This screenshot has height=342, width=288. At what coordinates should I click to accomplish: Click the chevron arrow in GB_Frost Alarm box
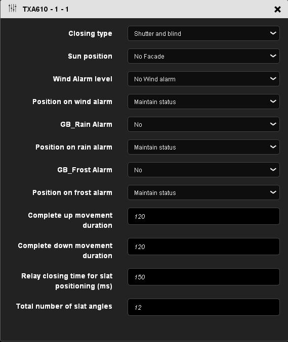coord(273,169)
